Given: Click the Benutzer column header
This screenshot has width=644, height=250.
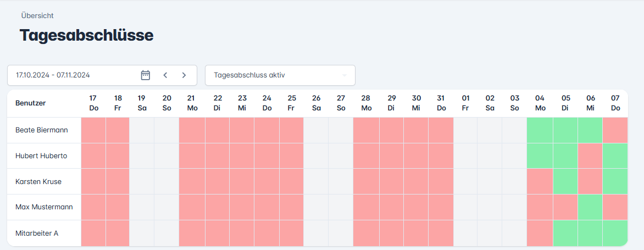Looking at the screenshot, I should point(31,103).
